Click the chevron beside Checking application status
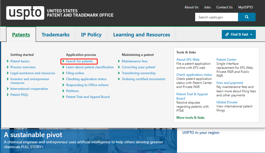This screenshot has width=265, height=153. click(x=63, y=79)
